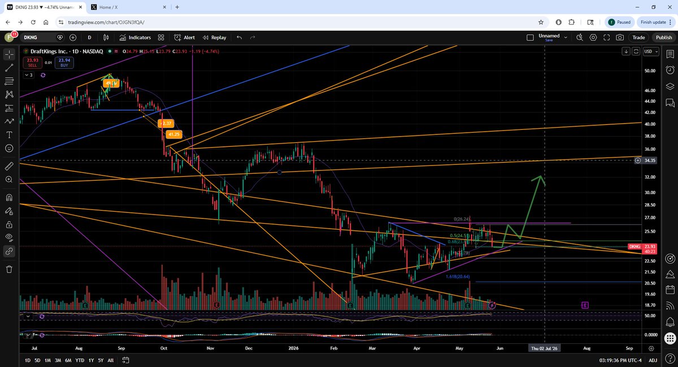
Task: Toggle magnet mode for drawings
Action: pyautogui.click(x=9, y=198)
